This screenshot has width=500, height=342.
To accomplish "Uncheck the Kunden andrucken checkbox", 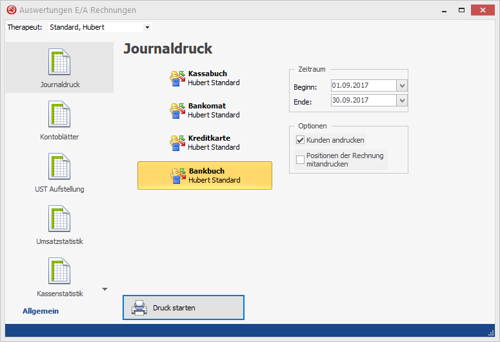I will (x=300, y=140).
